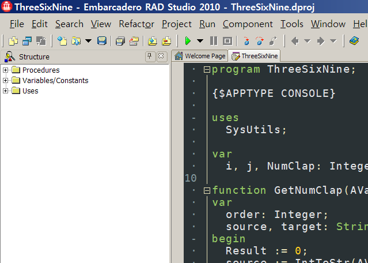Click the line number 10 gutter

tap(191, 178)
